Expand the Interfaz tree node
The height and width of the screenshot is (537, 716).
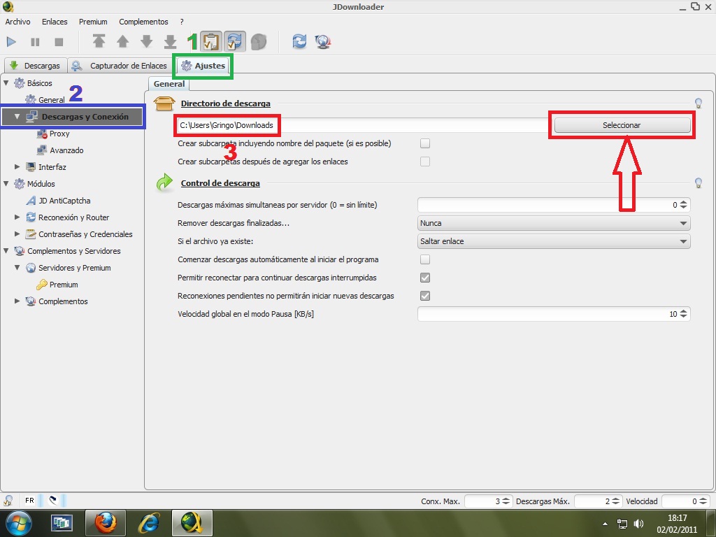pos(17,166)
